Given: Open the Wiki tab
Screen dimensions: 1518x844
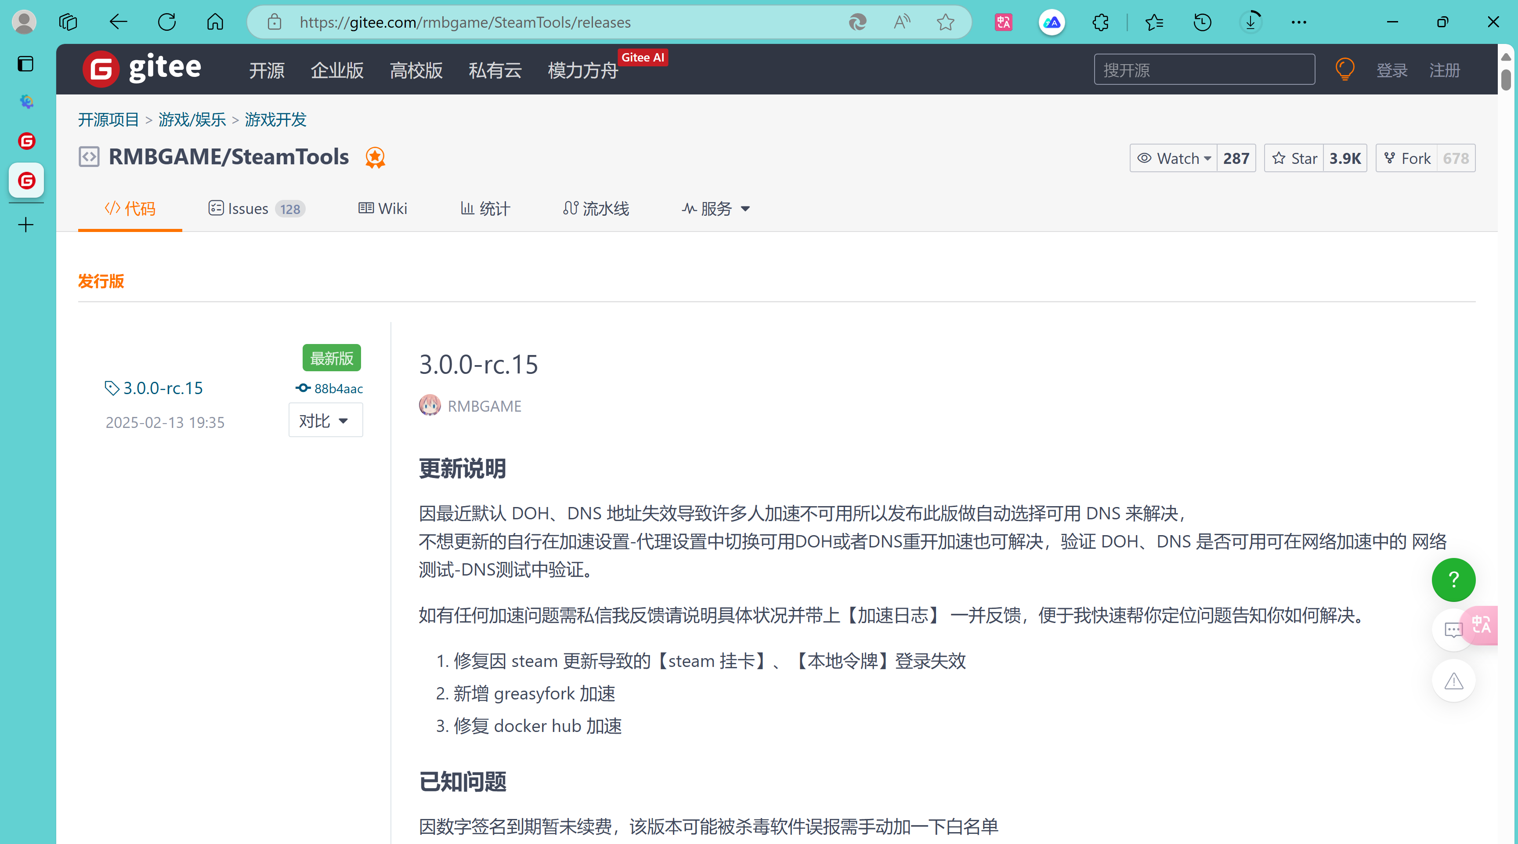Looking at the screenshot, I should click(383, 209).
